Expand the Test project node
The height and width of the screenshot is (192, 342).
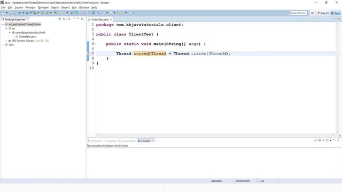[3, 45]
